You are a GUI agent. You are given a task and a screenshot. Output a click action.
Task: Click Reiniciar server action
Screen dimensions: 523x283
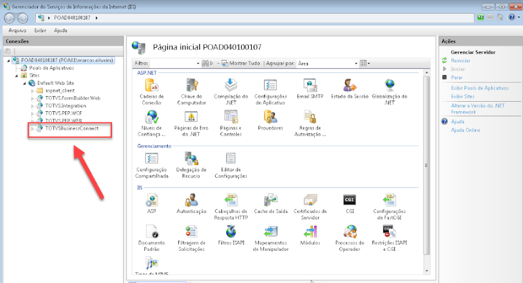coord(460,61)
